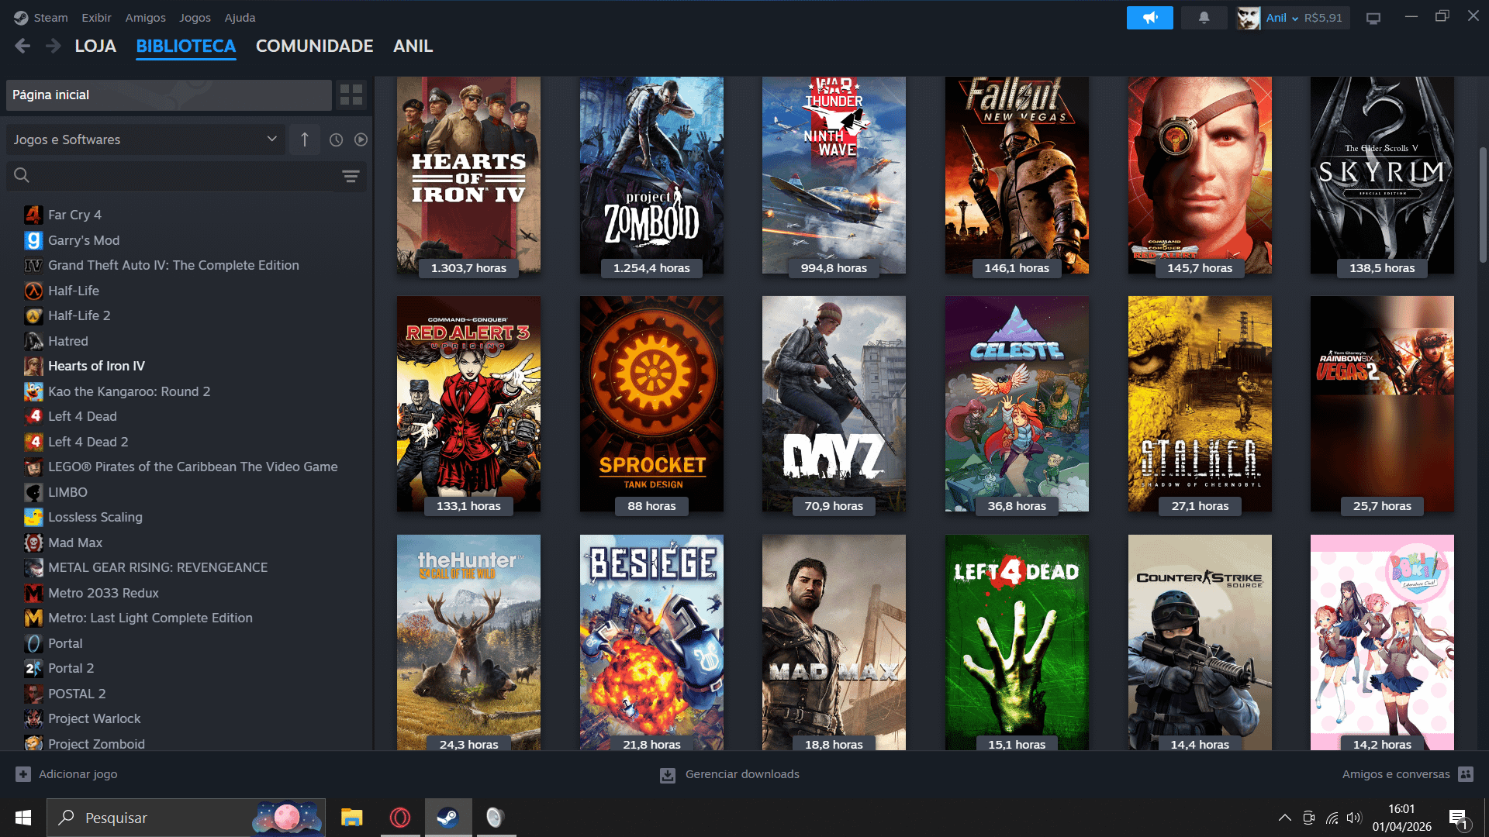Open the Project Zomboid cover thumbnail
The height and width of the screenshot is (837, 1489).
click(x=651, y=174)
